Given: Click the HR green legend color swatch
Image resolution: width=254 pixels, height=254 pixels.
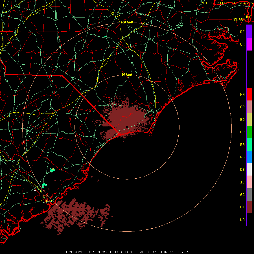Looking at the screenshot, I should [x=249, y=132].
